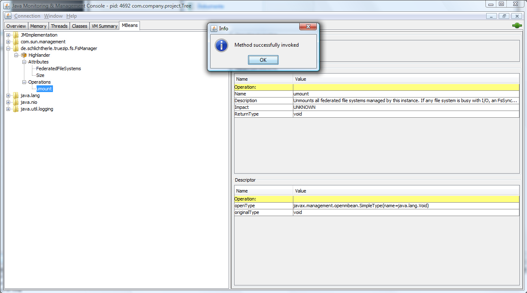Click the com.sun.management folder icon
Screen dimensions: 527x293
click(x=16, y=42)
